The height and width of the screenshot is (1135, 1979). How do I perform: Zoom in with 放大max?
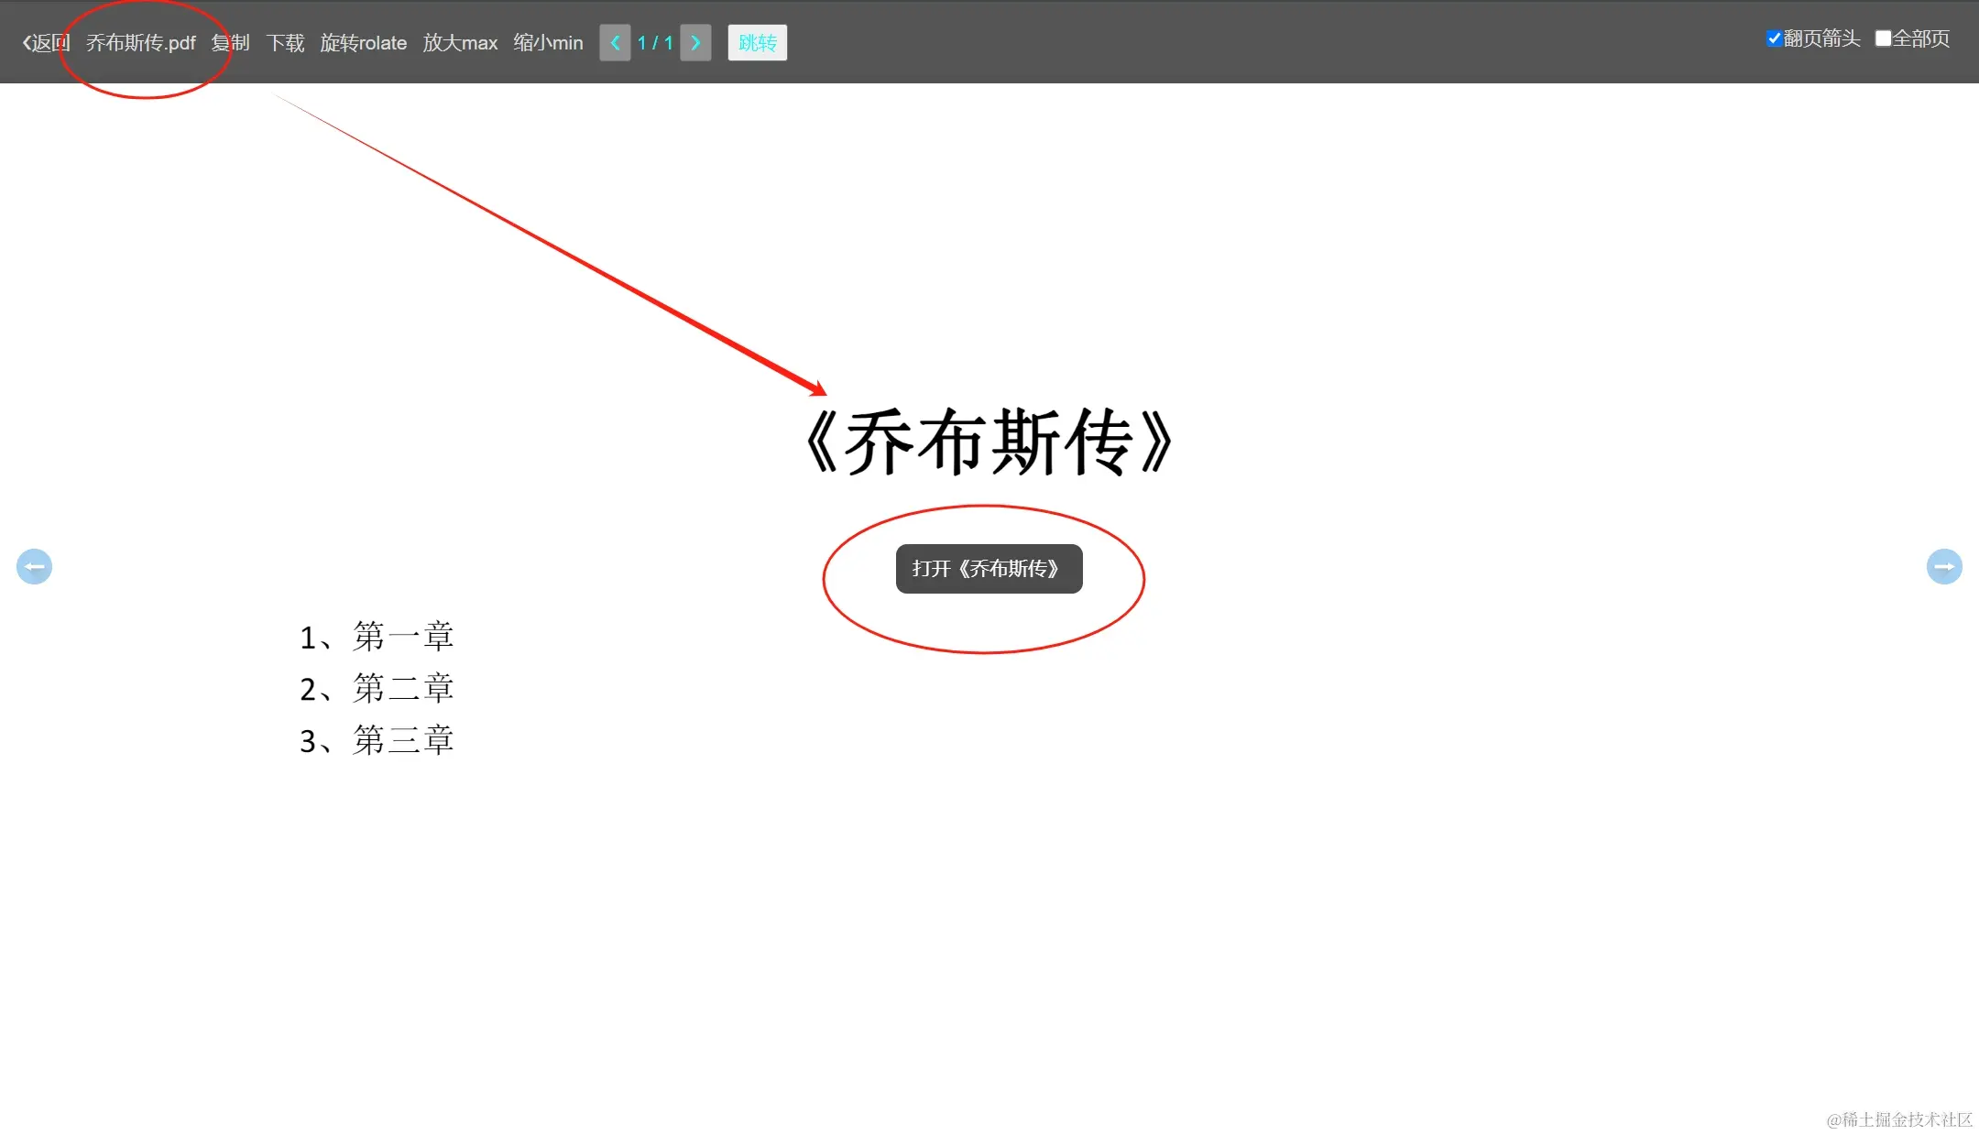point(460,43)
